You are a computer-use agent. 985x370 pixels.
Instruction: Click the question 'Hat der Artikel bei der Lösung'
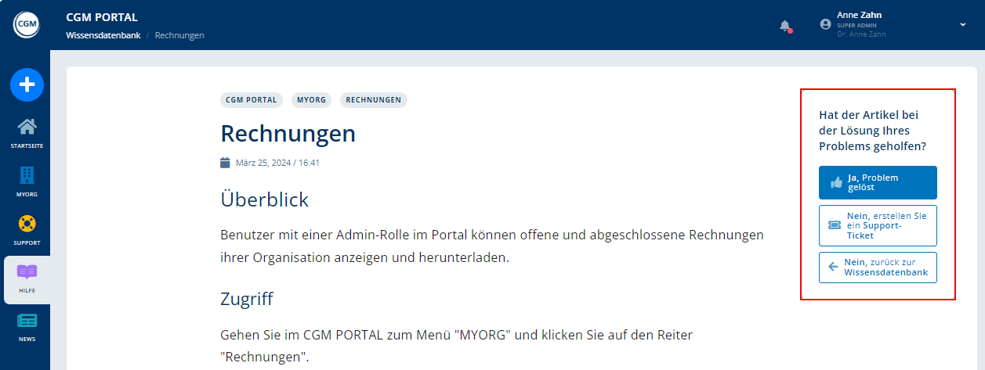874,131
